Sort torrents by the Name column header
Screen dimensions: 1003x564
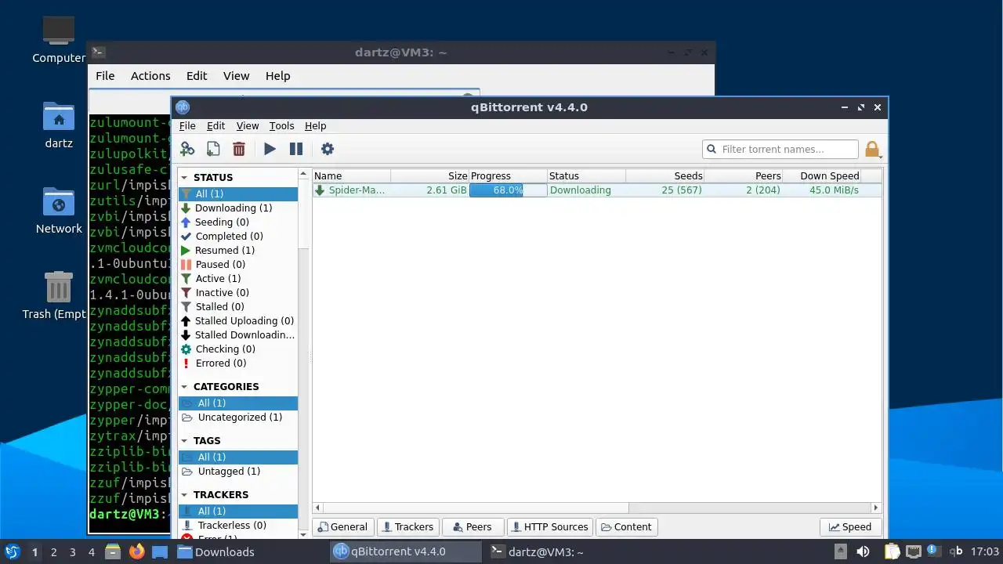tap(351, 175)
